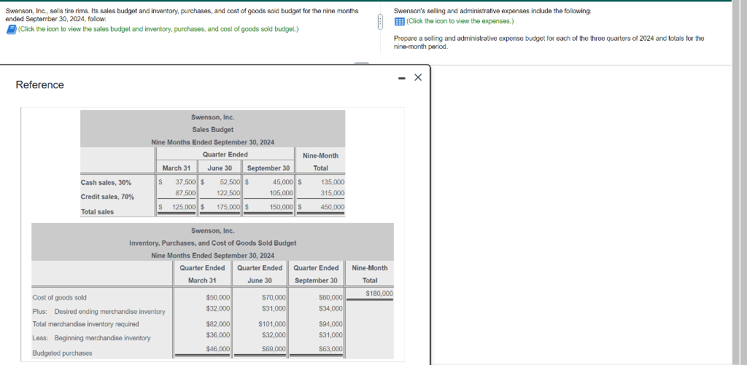
Task: Select the 105,000 credit sales cell
Action: (x=281, y=192)
